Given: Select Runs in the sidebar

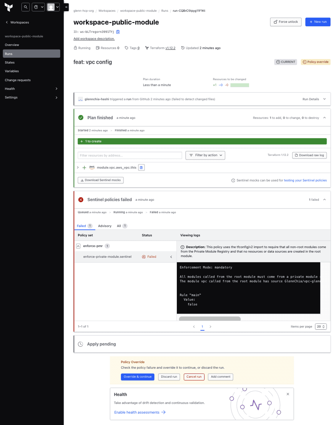Looking at the screenshot, I should (31, 54).
